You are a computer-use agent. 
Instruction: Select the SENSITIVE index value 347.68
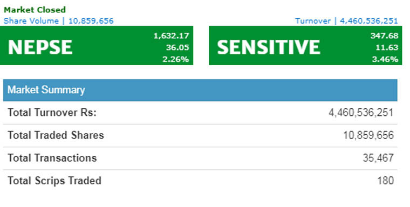[384, 36]
